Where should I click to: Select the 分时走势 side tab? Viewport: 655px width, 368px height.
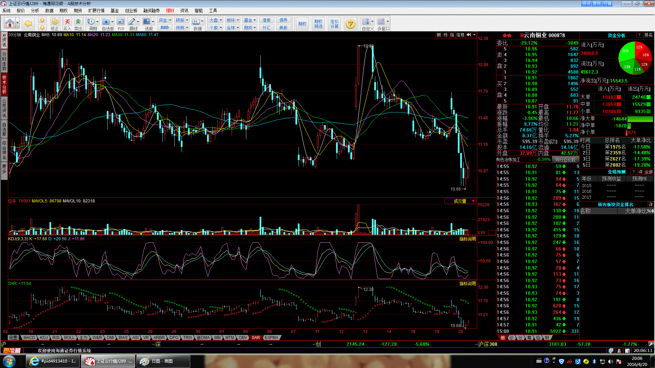4,61
